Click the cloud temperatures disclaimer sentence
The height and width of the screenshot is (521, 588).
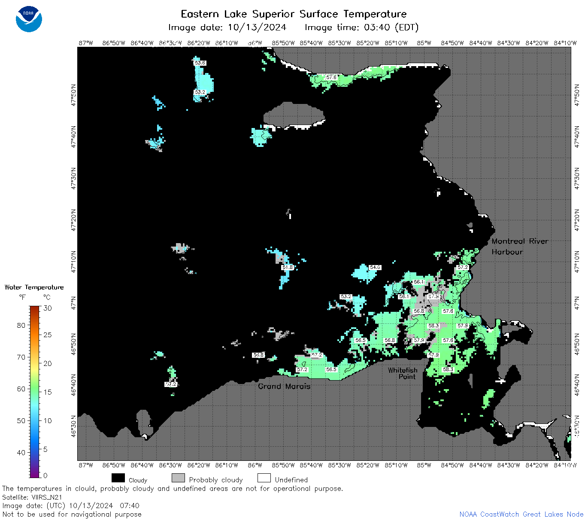click(173, 489)
